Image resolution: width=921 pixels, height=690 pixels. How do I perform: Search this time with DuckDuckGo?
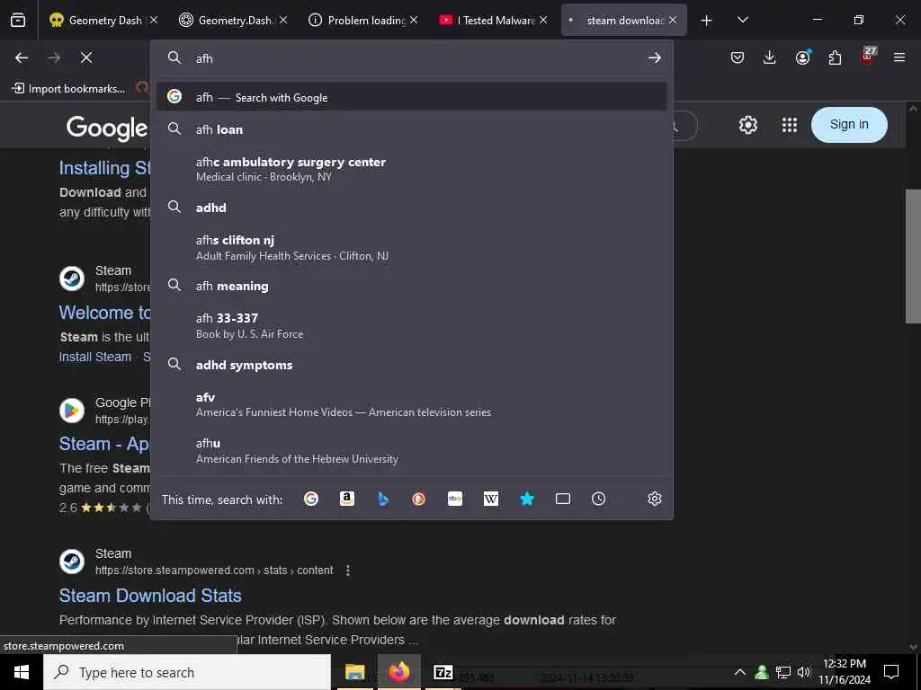coord(419,499)
